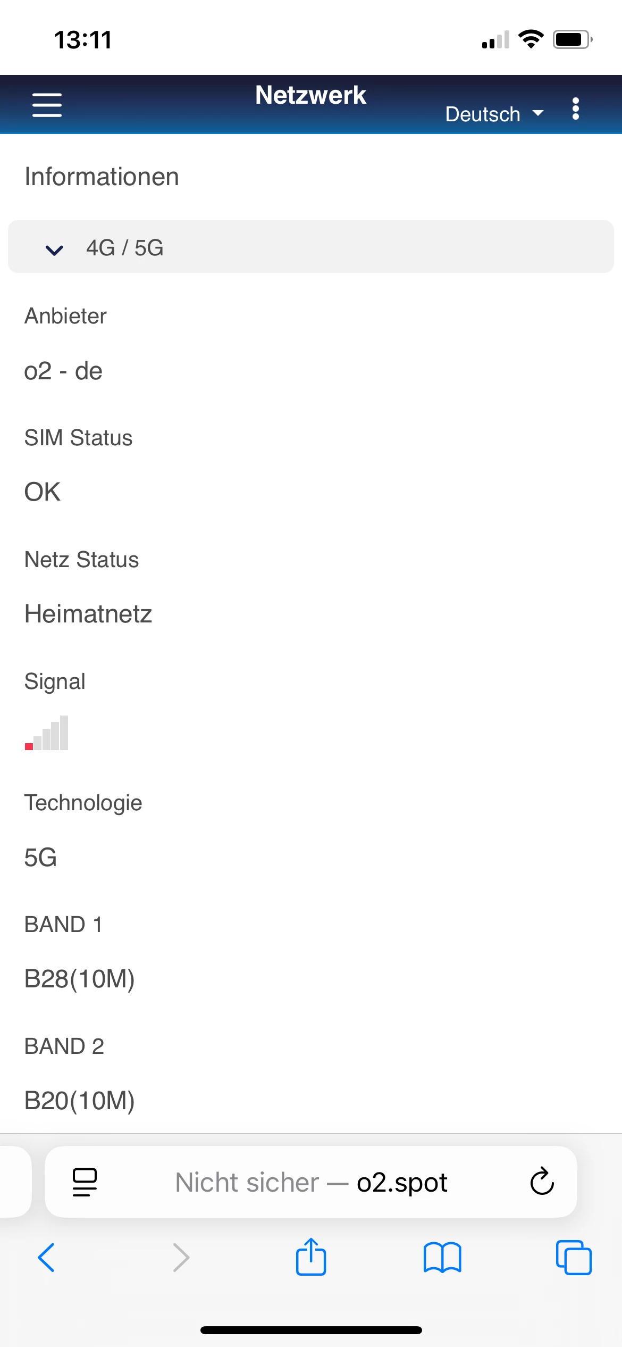Open the hamburger navigation menu
The width and height of the screenshot is (622, 1347).
pos(47,105)
